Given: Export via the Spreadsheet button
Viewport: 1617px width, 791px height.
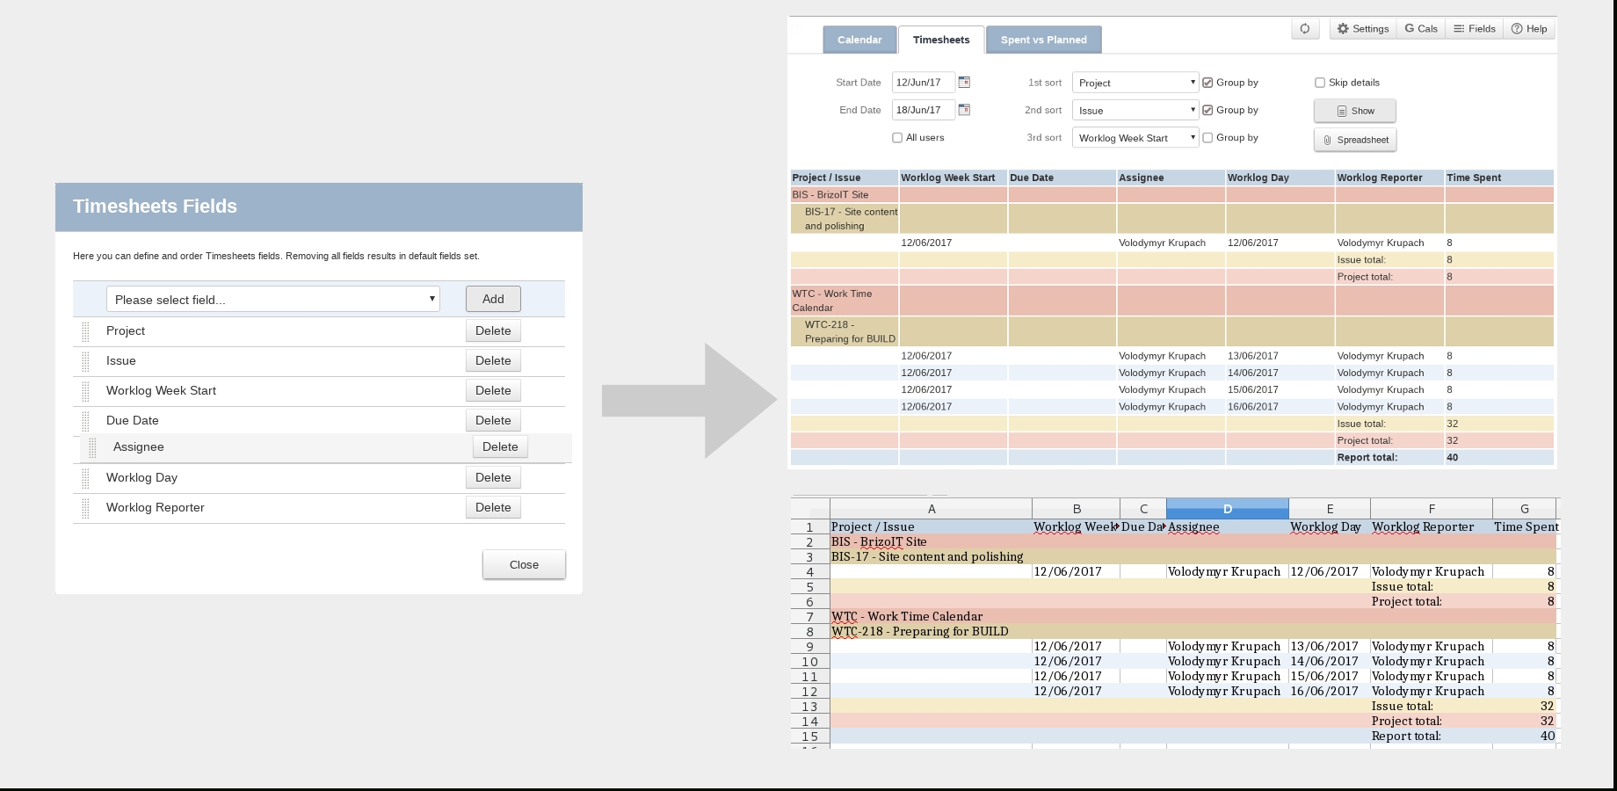Looking at the screenshot, I should [x=1355, y=140].
